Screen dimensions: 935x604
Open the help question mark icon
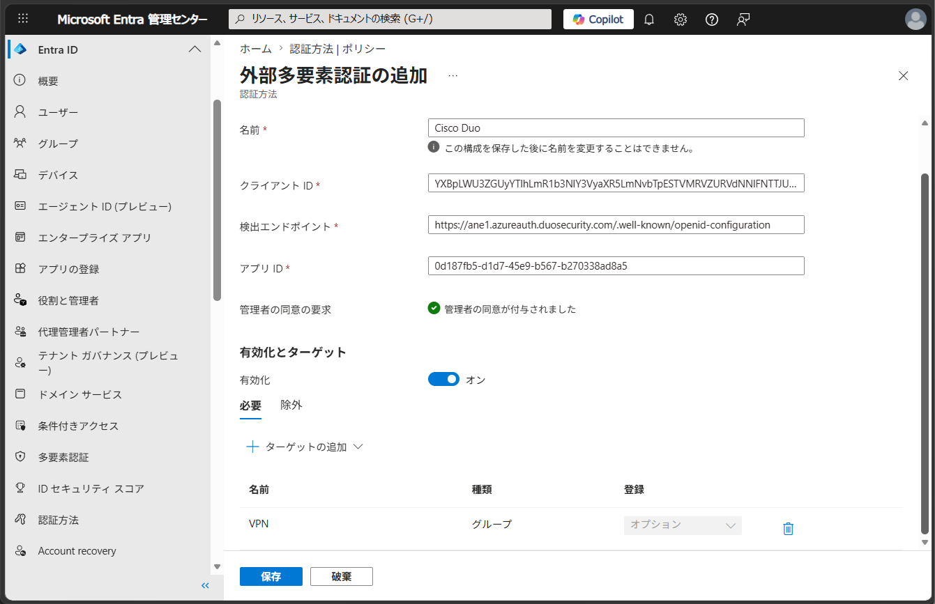712,20
